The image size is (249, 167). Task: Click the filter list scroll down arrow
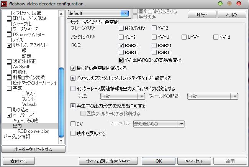(x=61, y=141)
